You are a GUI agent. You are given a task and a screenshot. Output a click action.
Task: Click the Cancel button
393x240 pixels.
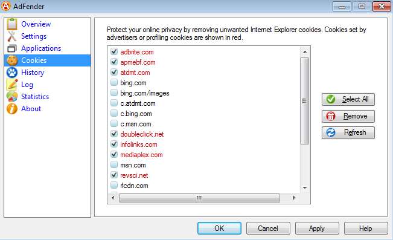click(268, 228)
